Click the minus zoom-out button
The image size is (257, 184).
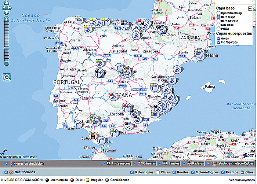click(x=7, y=63)
